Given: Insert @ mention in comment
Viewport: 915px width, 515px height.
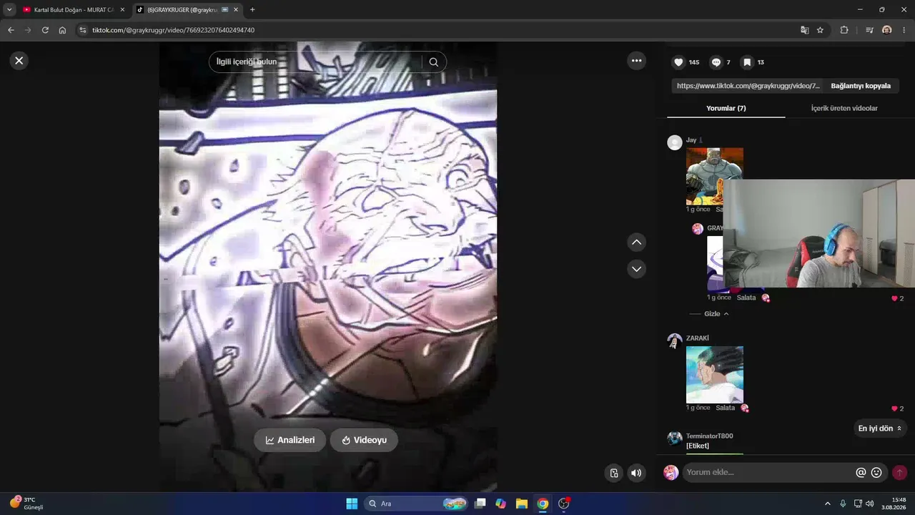Looking at the screenshot, I should click(x=861, y=473).
